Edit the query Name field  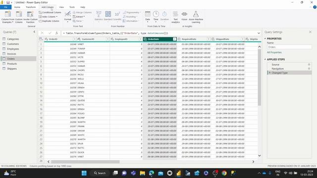pyautogui.click(x=289, y=47)
